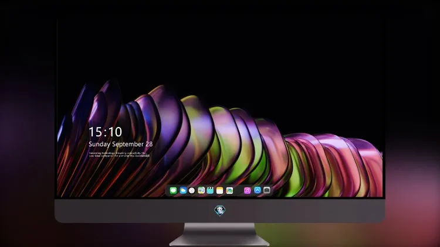Viewport: 440px width, 247px height.
Task: Click the 'Sunday September 28' date text
Action: click(x=121, y=144)
